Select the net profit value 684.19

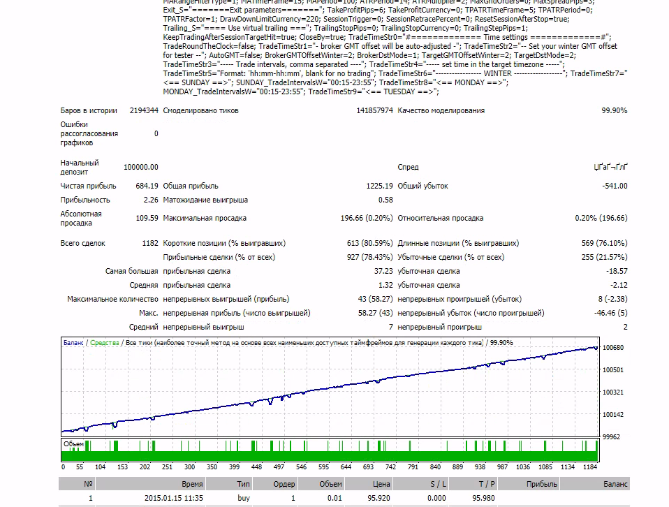tap(147, 186)
